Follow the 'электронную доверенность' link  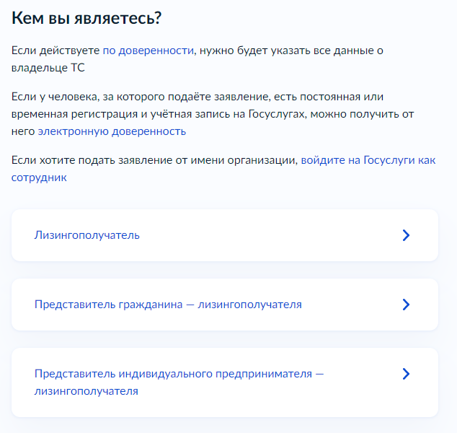(x=112, y=131)
